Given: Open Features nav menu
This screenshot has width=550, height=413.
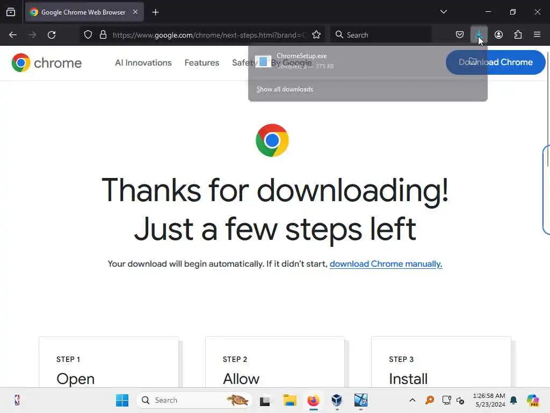Looking at the screenshot, I should [202, 62].
